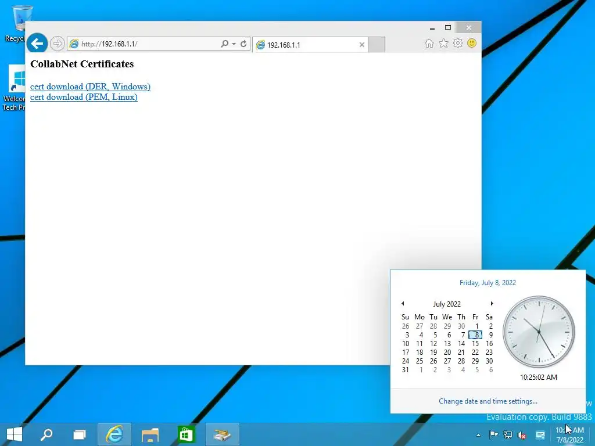595x446 pixels.
Task: Open taskbar Search magnifier
Action: coord(46,434)
